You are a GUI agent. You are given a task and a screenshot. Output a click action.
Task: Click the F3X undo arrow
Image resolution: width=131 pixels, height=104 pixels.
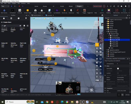pos(97,70)
